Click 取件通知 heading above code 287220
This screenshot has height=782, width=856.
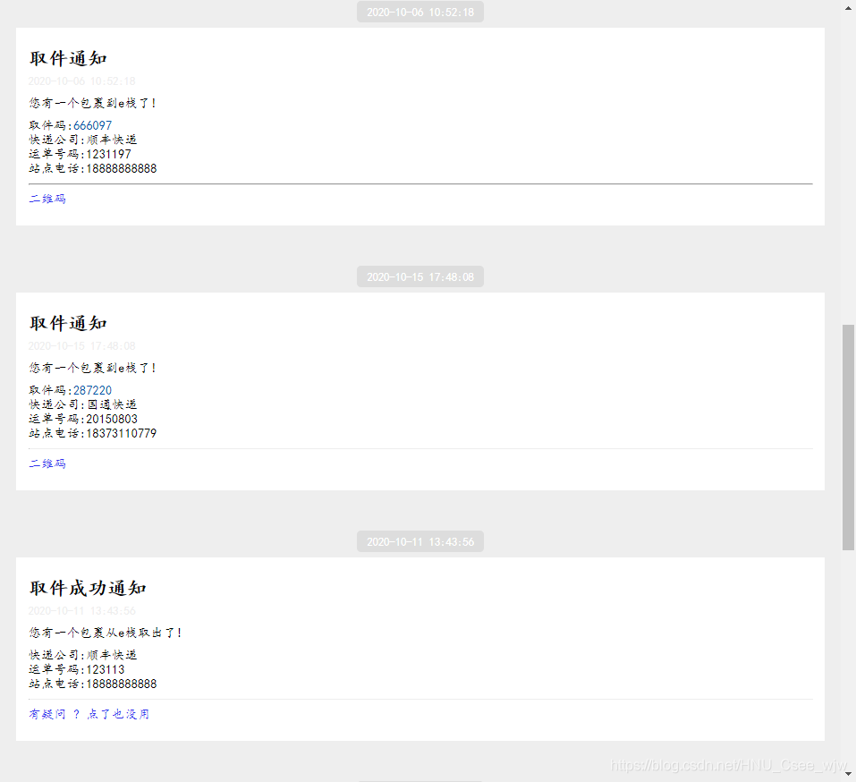(68, 323)
